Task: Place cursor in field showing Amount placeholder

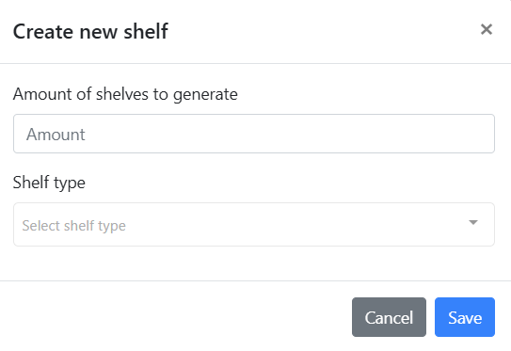Action: coord(254,134)
